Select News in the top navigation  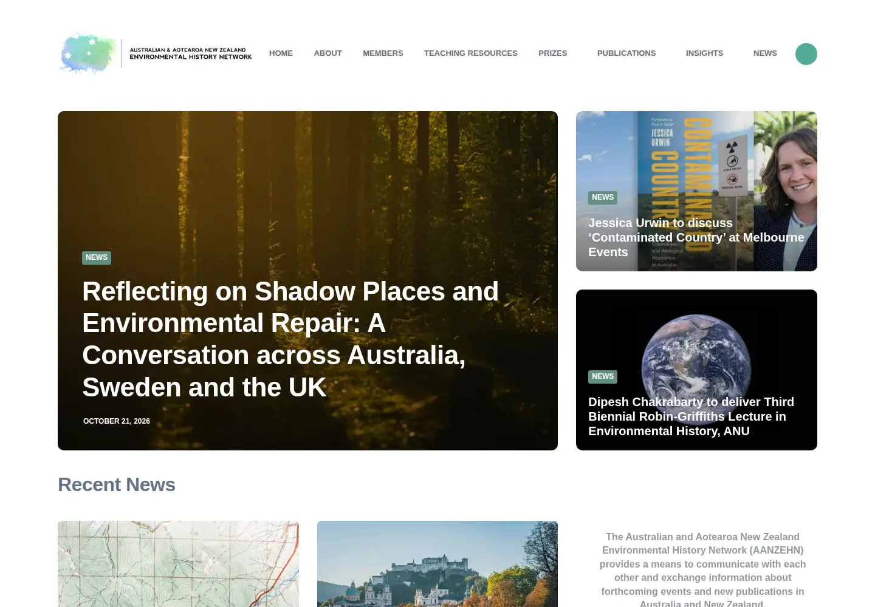tap(765, 53)
